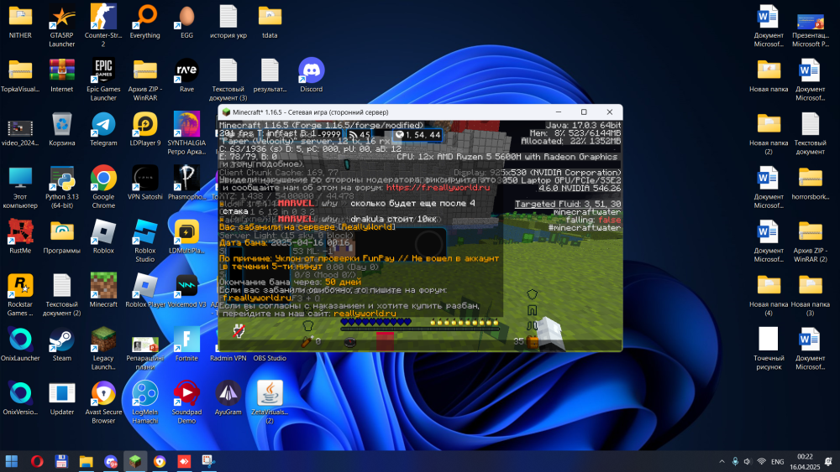Screen dimensions: 840x472
Task: Click the Minecraft window title bar
Action: 420,112
